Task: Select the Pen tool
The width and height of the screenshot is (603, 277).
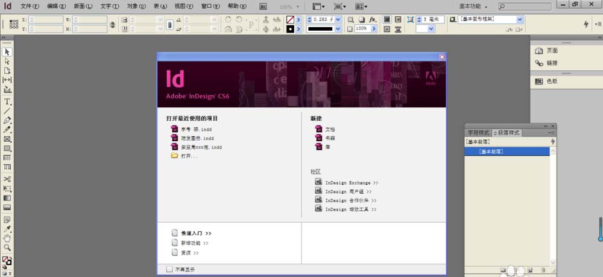Action: pos(7,121)
